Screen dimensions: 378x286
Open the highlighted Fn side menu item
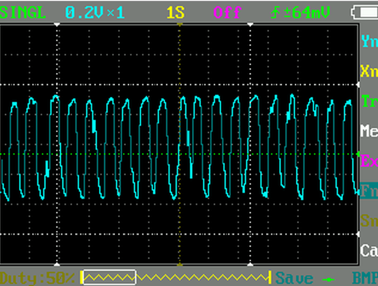tap(369, 191)
